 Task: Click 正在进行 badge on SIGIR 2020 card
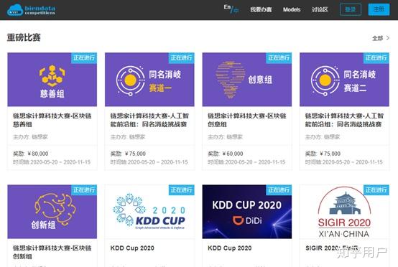376,190
